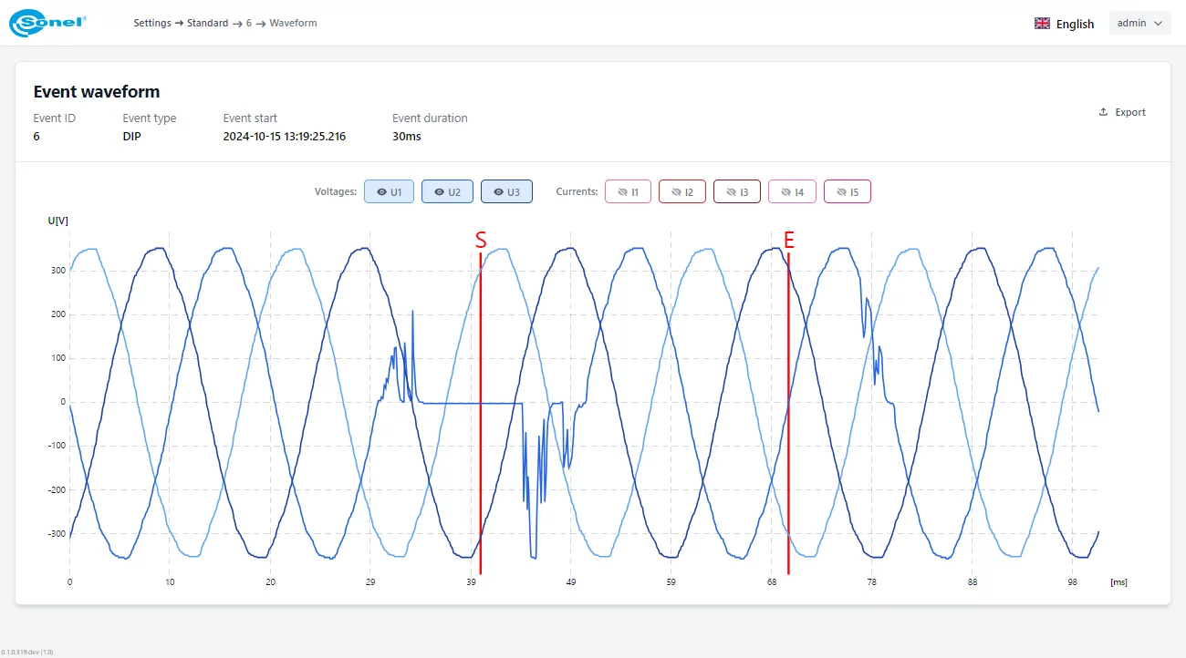Screen dimensions: 1186x658
Task: Navigate to Standard in the breadcrumb
Action: pos(207,23)
